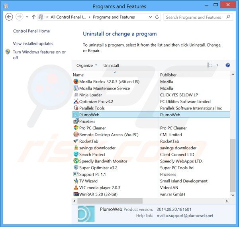Click the RocketTab rocket icon
The height and width of the screenshot is (227, 239).
[x=76, y=141]
